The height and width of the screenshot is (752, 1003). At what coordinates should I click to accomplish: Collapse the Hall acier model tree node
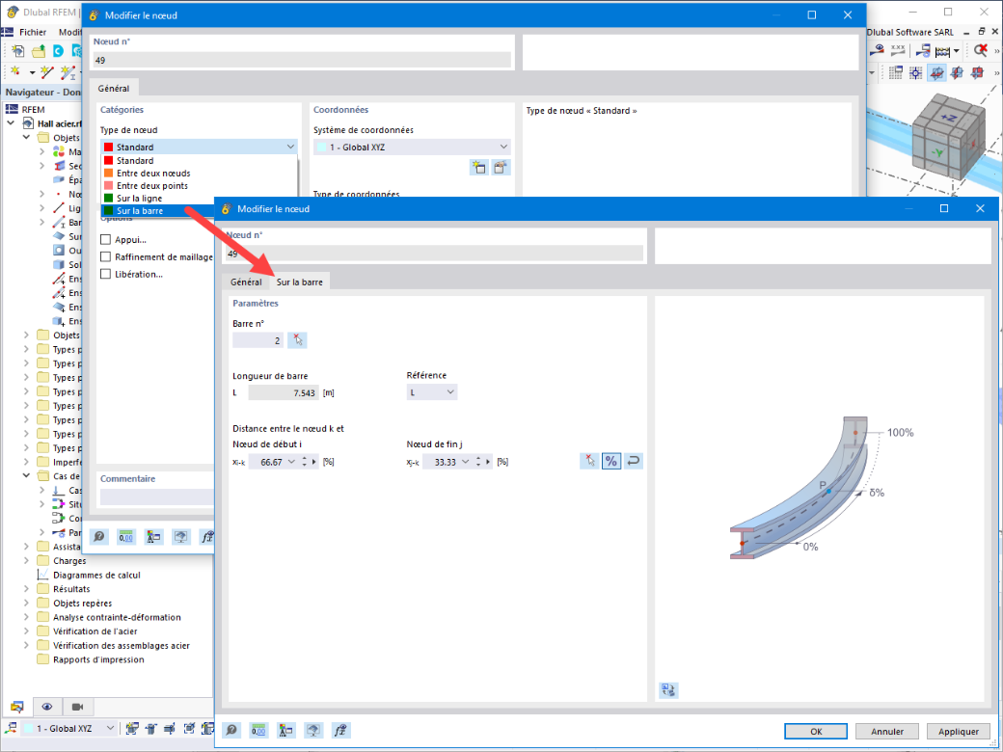(x=11, y=122)
